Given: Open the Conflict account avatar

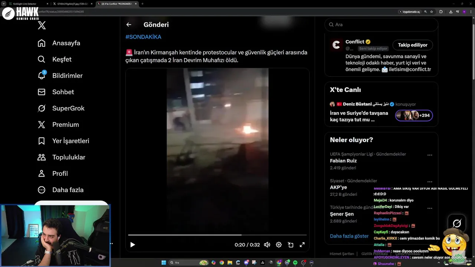Looking at the screenshot, I should [337, 45].
